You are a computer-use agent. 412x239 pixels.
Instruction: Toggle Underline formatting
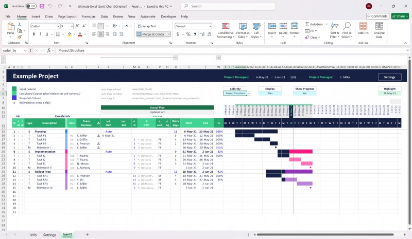(47, 34)
